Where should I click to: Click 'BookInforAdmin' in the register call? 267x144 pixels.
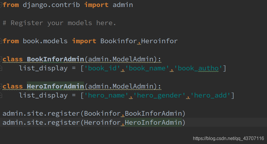[x=153, y=113]
